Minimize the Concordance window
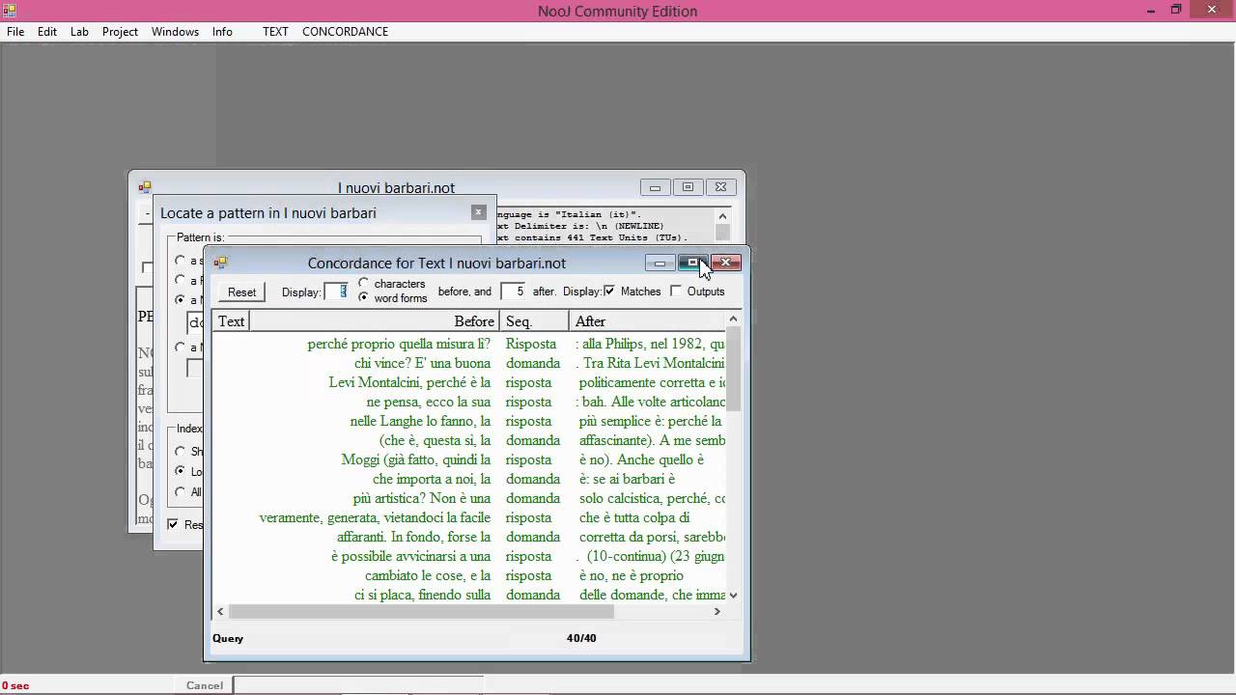Screen dimensions: 1236x695 660,263
